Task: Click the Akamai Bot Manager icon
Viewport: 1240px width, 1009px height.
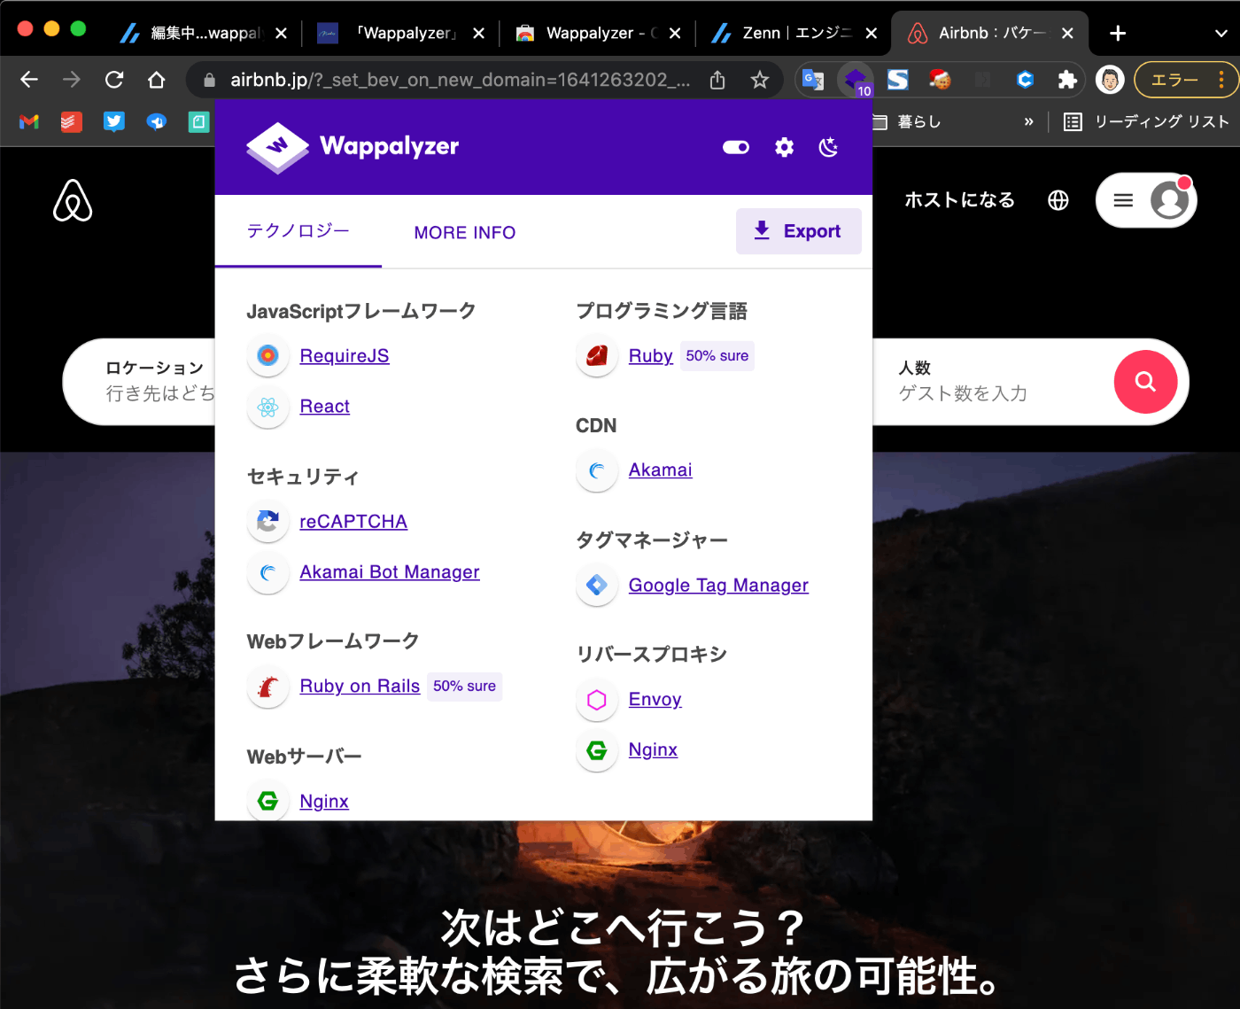Action: (267, 572)
